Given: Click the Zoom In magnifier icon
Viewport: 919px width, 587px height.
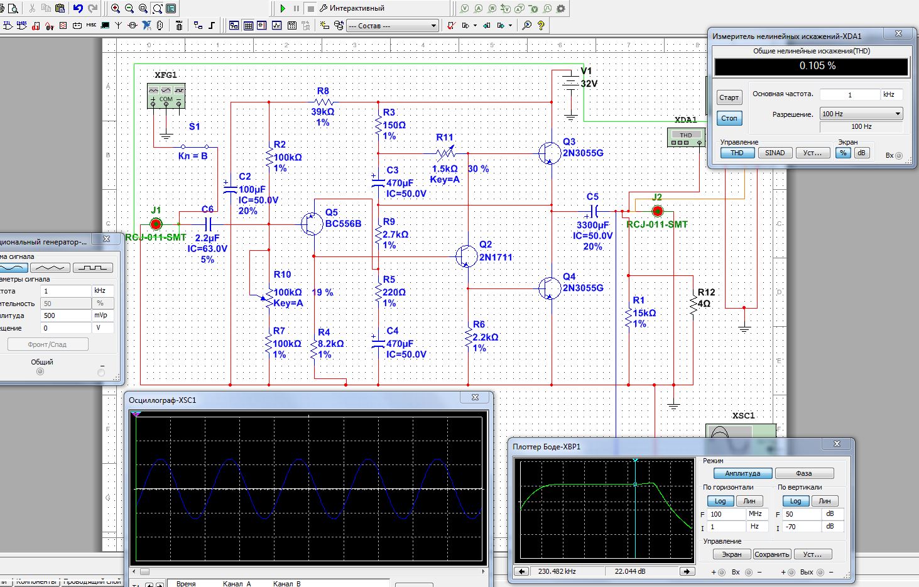Looking at the screenshot, I should [x=116, y=9].
